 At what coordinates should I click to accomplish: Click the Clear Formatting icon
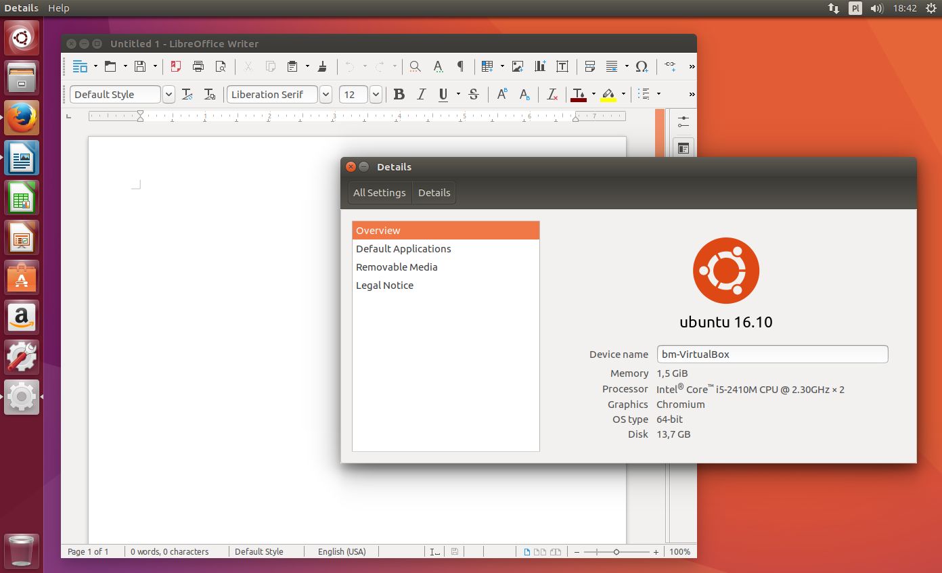552,95
